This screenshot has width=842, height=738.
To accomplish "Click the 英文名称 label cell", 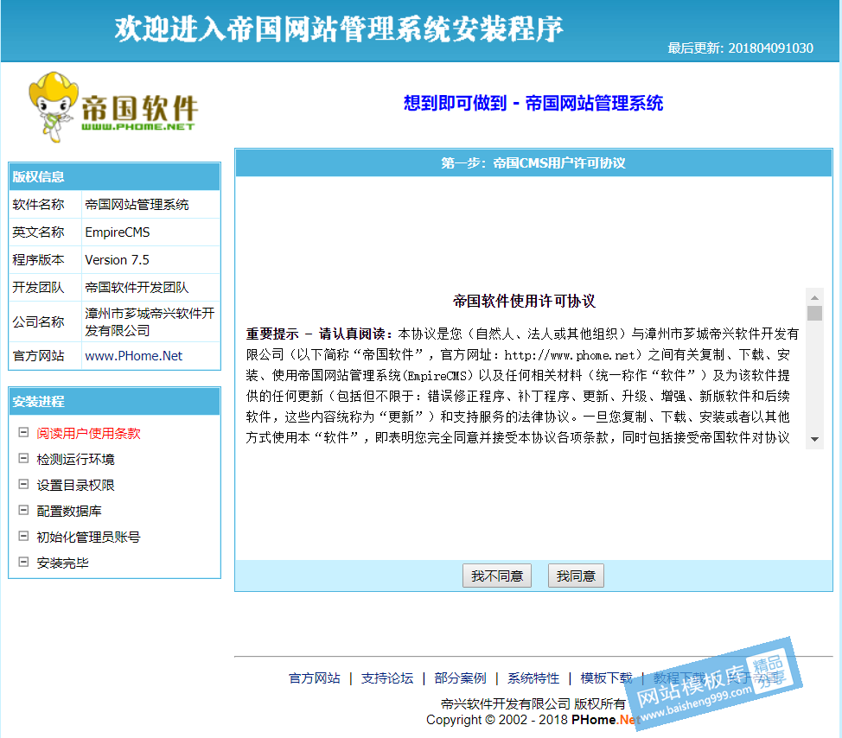I will click(45, 232).
